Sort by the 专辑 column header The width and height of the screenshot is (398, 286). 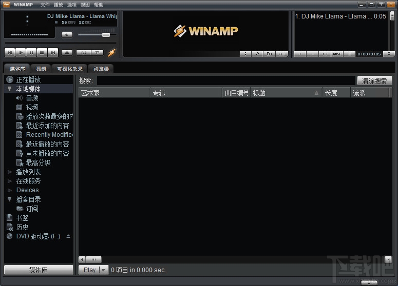pyautogui.click(x=186, y=93)
